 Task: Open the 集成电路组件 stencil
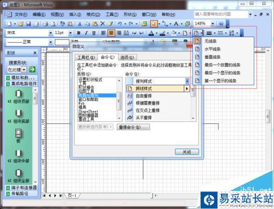(x=21, y=84)
